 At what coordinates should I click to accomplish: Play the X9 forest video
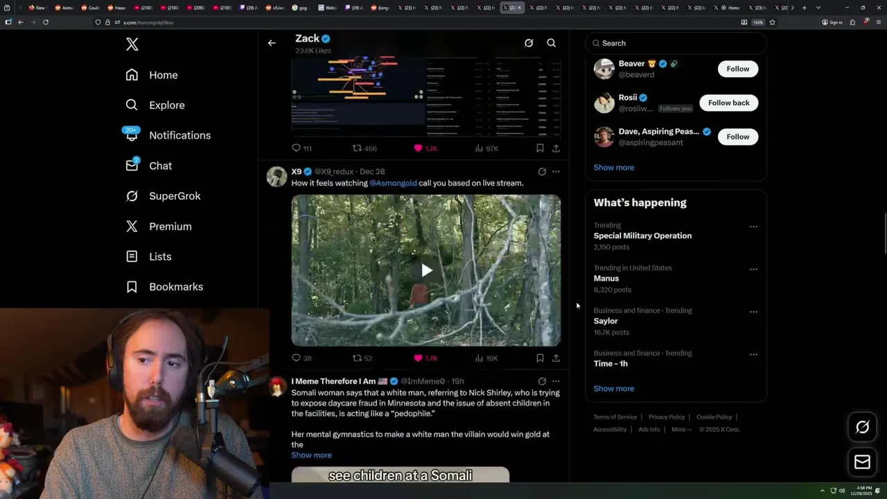coord(426,270)
